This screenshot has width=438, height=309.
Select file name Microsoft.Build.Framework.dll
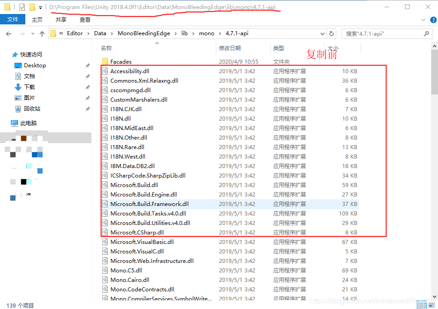click(149, 204)
